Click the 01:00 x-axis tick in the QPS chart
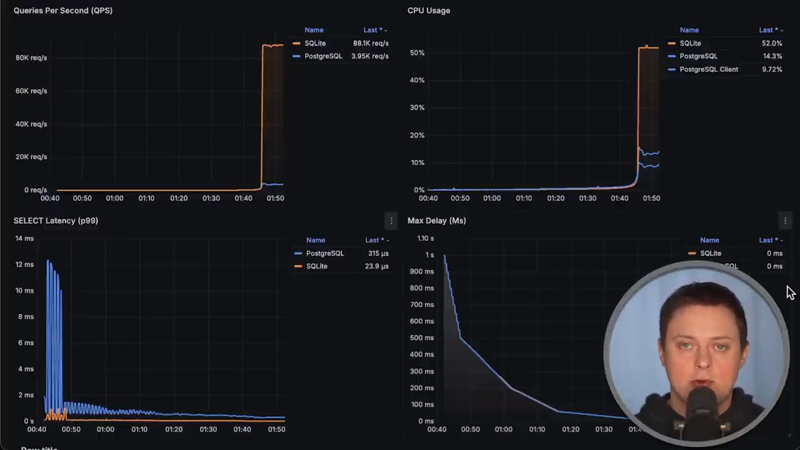 pos(114,198)
